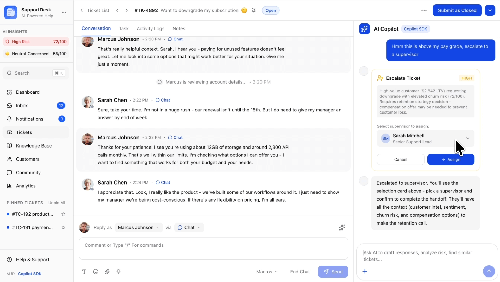Open the emoji picker in reply toolbar
Image resolution: width=500 pixels, height=282 pixels.
point(96,272)
